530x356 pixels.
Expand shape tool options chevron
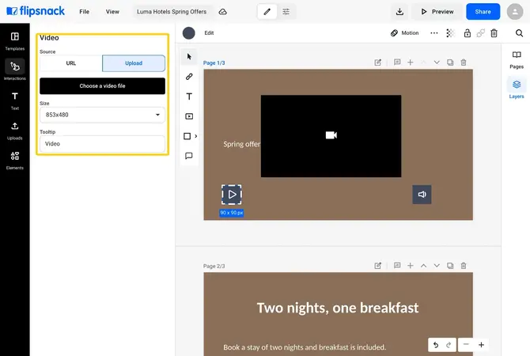click(195, 136)
